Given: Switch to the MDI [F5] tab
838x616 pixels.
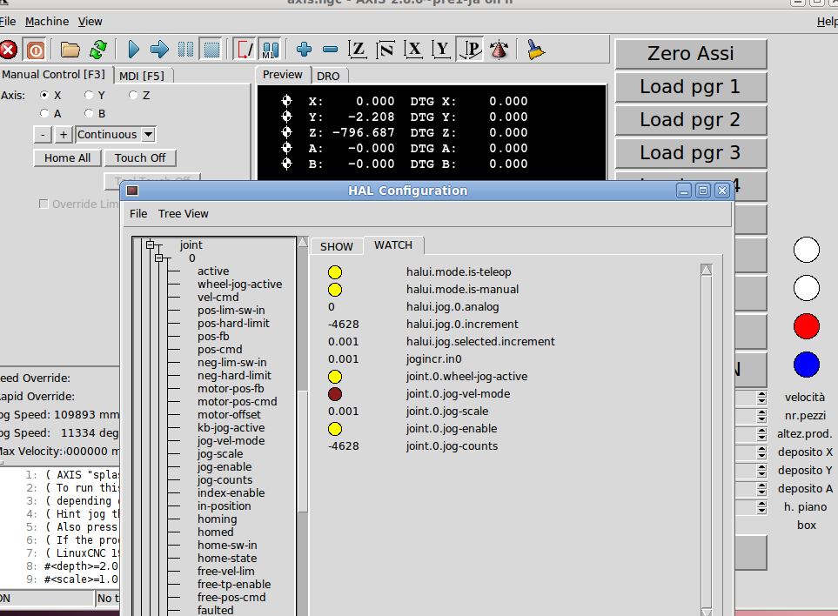Looking at the screenshot, I should click(x=142, y=76).
